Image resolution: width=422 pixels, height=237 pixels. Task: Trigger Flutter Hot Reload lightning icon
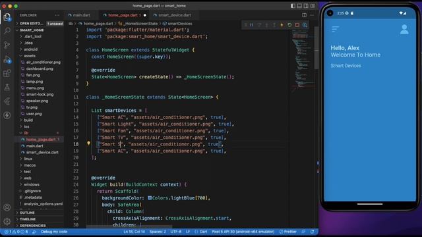[x=282, y=25]
